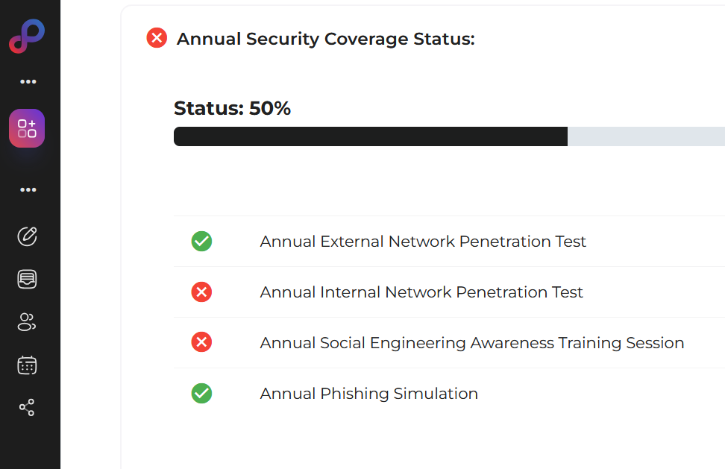Click the dark filled part of the status progress bar

pyautogui.click(x=370, y=136)
